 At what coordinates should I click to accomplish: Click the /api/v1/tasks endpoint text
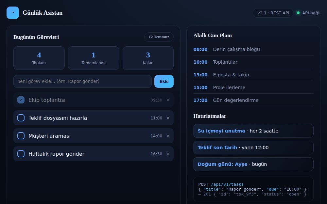[227, 184]
